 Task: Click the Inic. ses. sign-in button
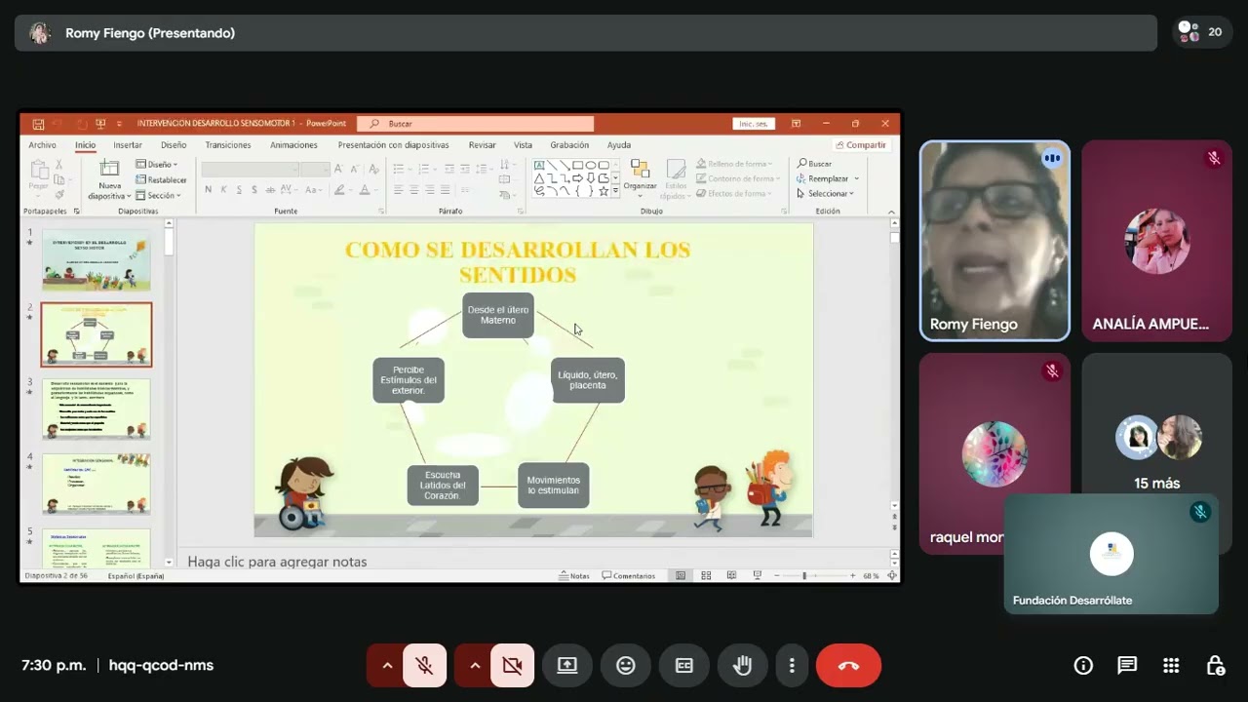pos(754,124)
